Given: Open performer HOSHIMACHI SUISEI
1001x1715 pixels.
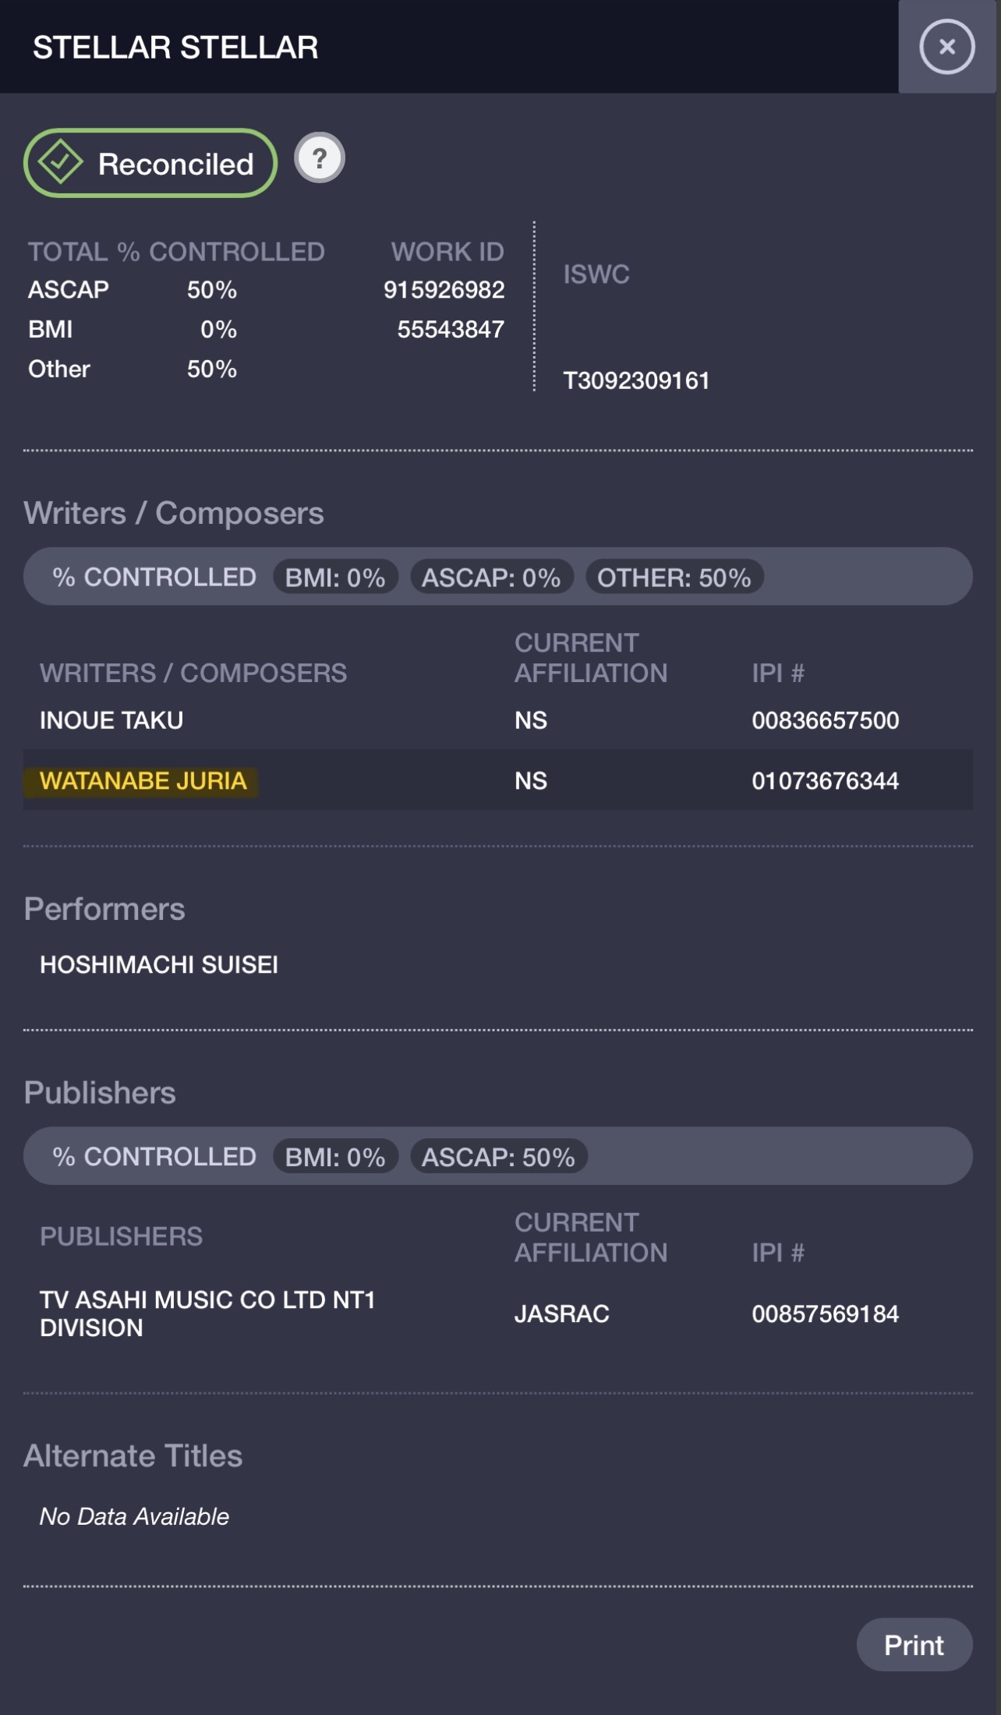Looking at the screenshot, I should (x=159, y=964).
